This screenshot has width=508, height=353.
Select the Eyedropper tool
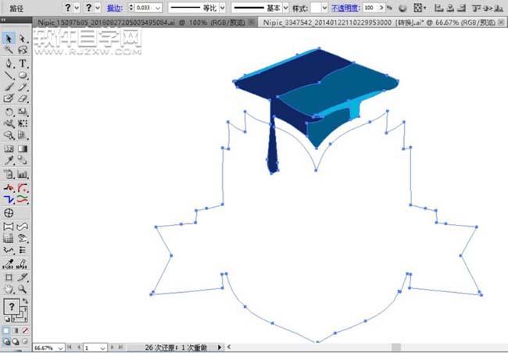9,160
